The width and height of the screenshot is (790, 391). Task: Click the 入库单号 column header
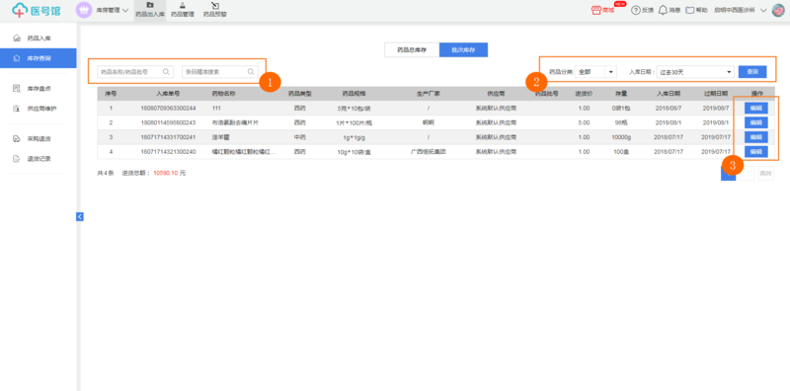(x=168, y=94)
